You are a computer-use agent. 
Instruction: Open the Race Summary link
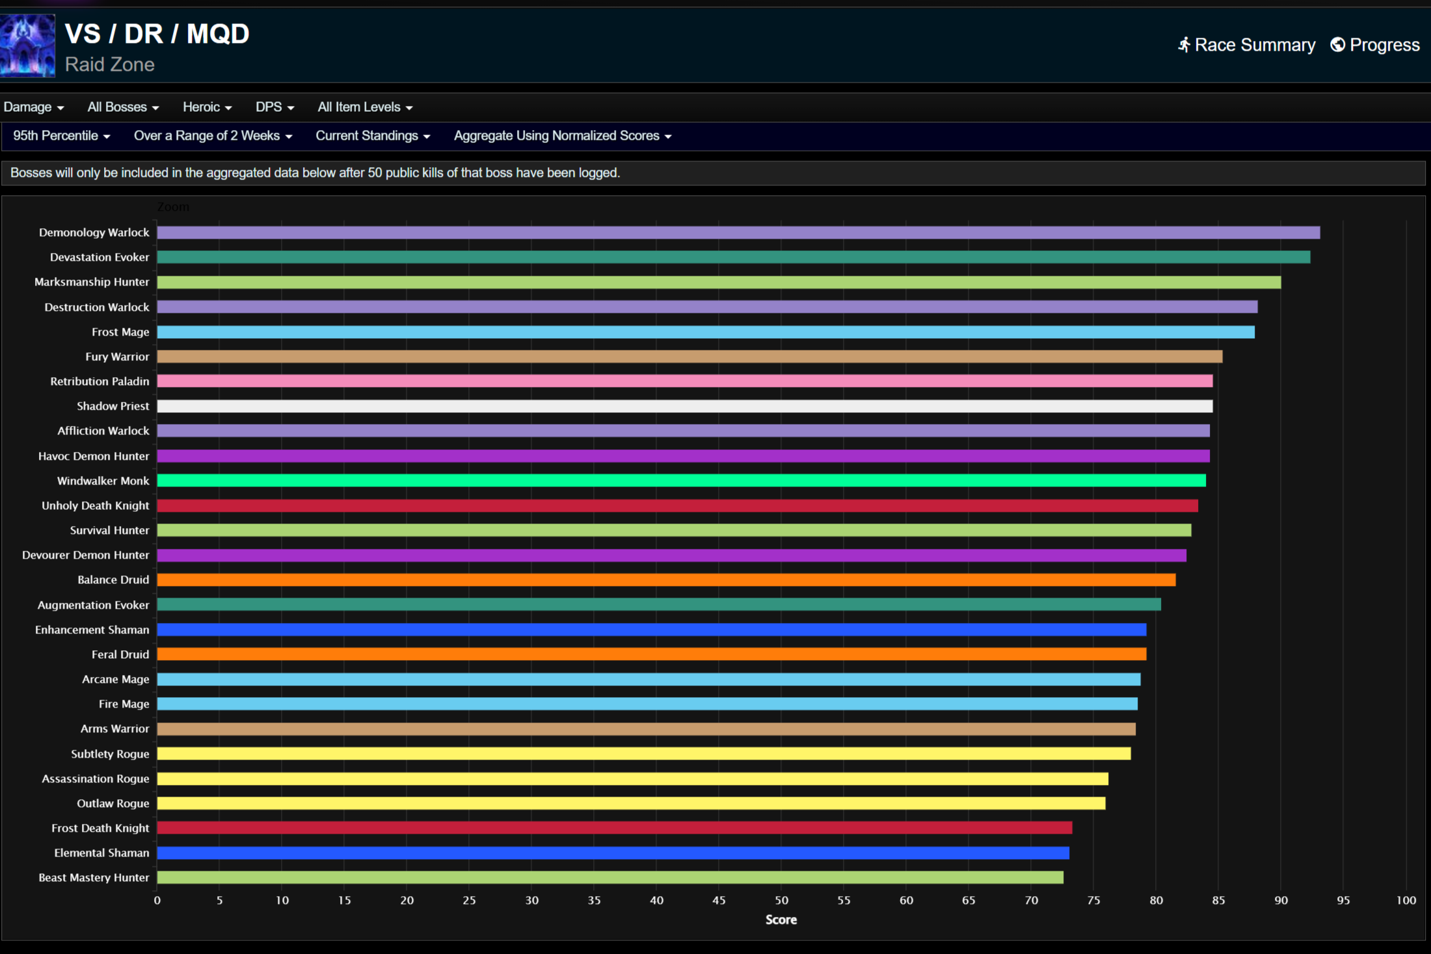tap(1254, 45)
